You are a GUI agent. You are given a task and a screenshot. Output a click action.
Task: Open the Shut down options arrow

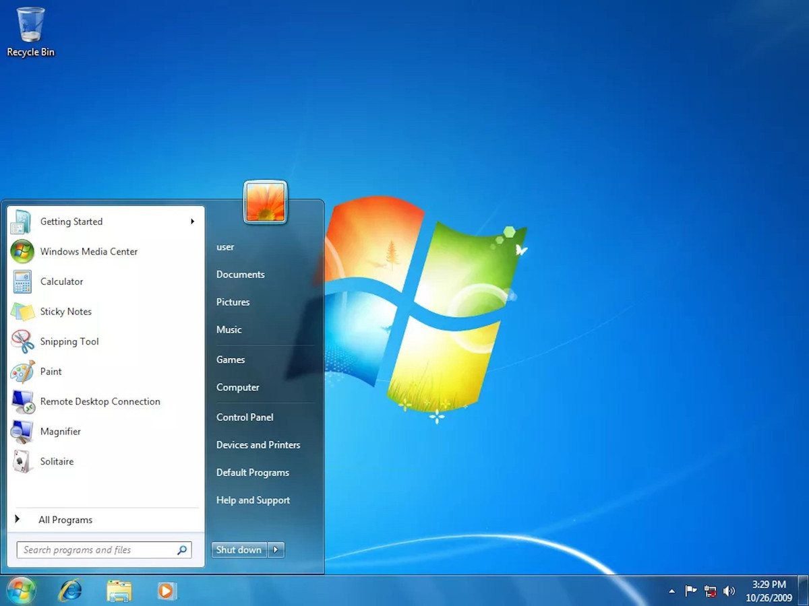(x=276, y=549)
